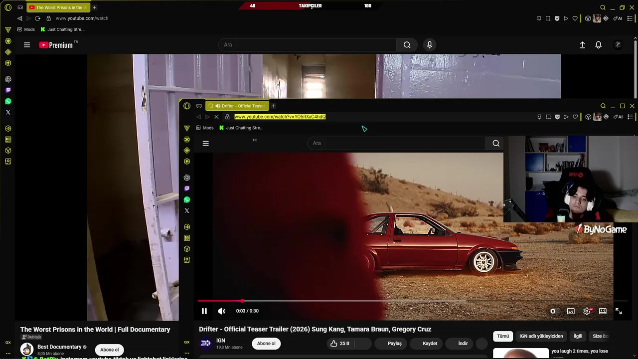Mute the Drifter video volume

pos(222,311)
